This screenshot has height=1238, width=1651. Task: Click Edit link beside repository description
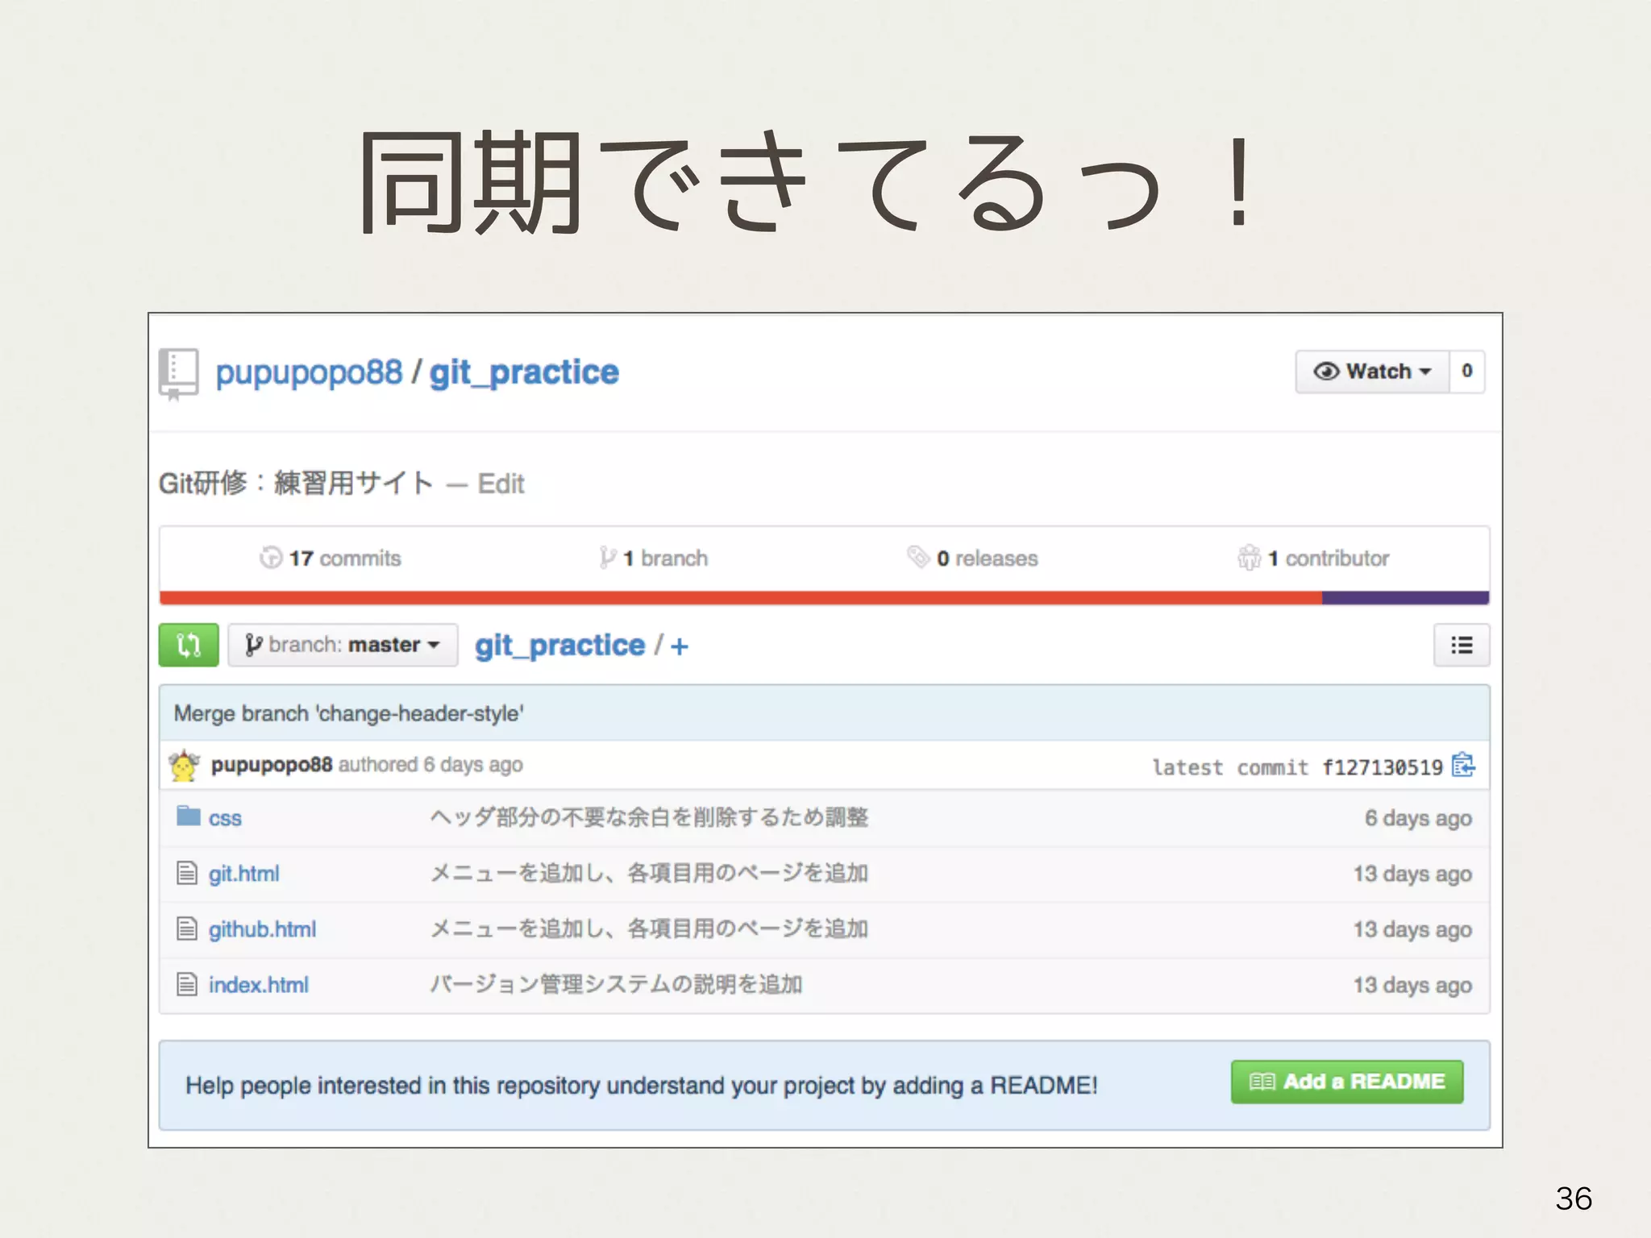(x=501, y=484)
